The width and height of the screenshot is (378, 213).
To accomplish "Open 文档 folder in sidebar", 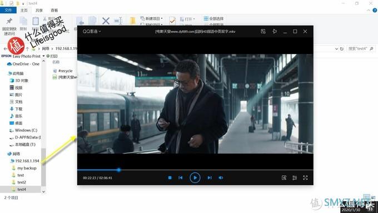I will pos(16,102).
